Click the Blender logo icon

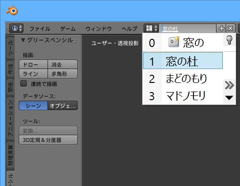point(12,11)
